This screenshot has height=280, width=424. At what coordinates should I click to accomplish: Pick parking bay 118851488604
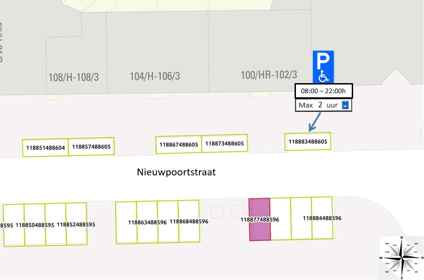[x=46, y=148]
